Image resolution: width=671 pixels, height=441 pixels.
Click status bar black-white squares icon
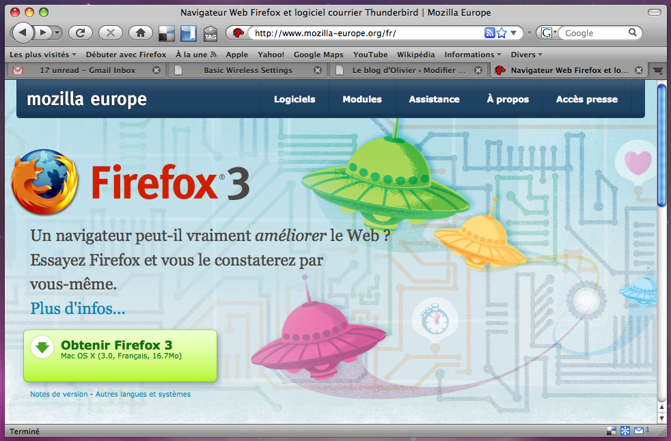click(x=612, y=431)
